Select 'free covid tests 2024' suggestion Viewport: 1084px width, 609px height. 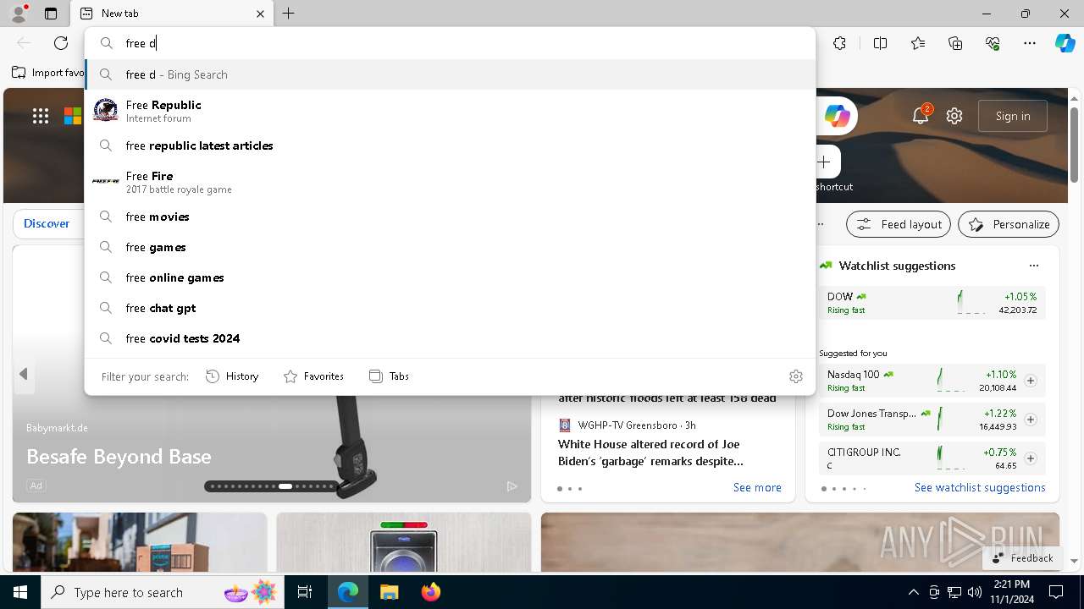[450, 338]
